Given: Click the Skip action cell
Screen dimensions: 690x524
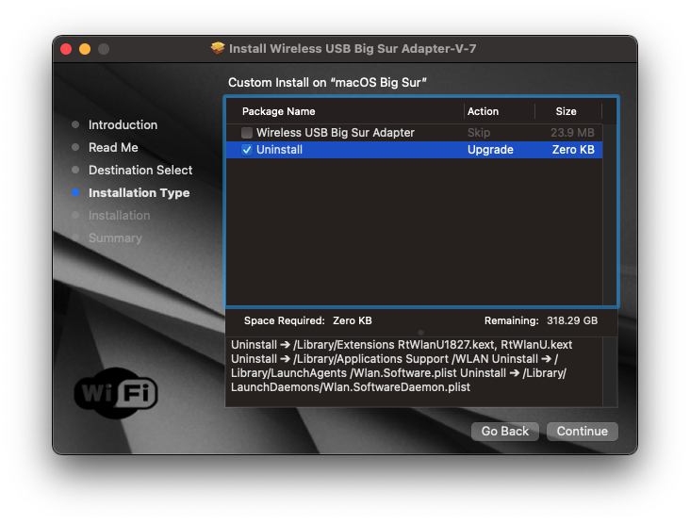Looking at the screenshot, I should point(479,133).
